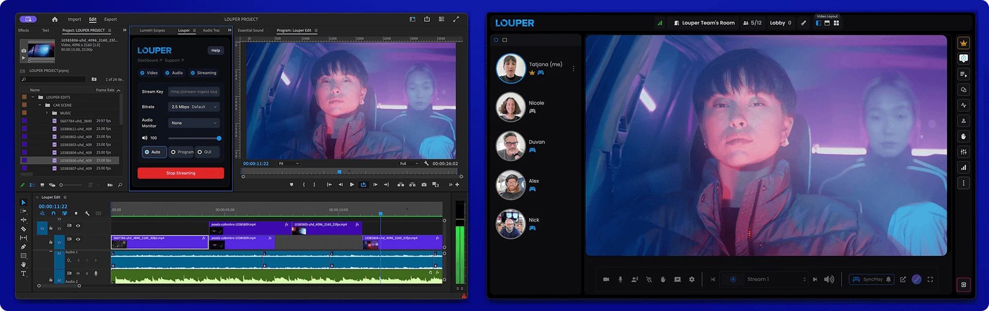989x311 pixels.
Task: Select the Ripple Edit tool
Action: [x=23, y=220]
